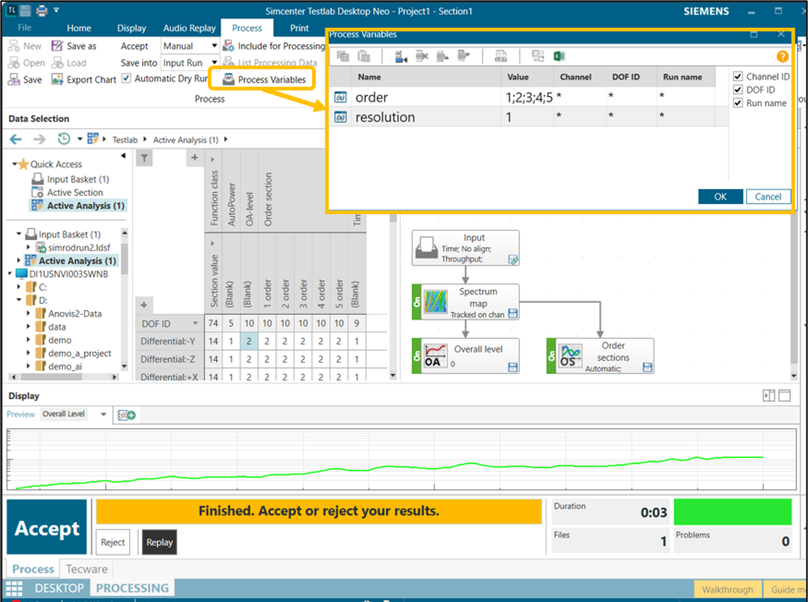Click the Include for Processing icon
This screenshot has width=808, height=602.
click(x=229, y=46)
